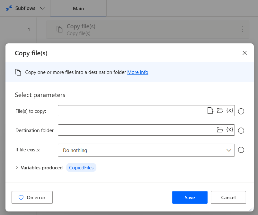Image resolution: width=258 pixels, height=215 pixels.
Task: Click the browse folder icon in Destination folder field
Action: [x=220, y=130]
